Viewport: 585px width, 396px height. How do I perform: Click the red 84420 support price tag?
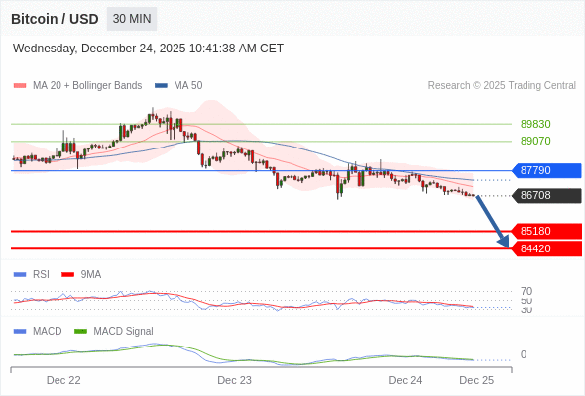tap(545, 248)
